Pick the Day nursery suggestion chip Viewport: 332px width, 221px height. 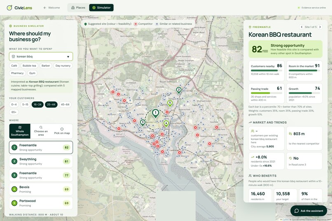tap(63, 66)
